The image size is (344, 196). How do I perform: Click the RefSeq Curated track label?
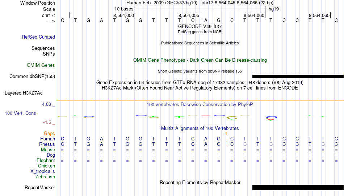tap(38, 37)
